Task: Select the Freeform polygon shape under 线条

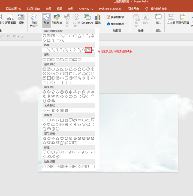Action: coord(88,50)
